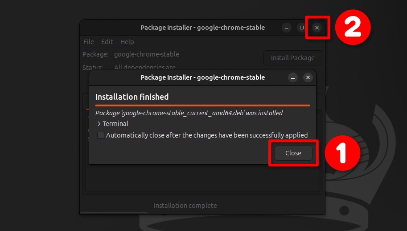Close the Installation finished dialog via X icon
This screenshot has height=231, width=407.
[308, 77]
